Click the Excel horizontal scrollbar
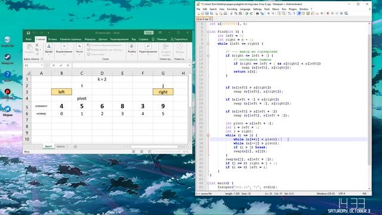Image resolution: width=382 pixels, height=215 pixels. coord(154,147)
